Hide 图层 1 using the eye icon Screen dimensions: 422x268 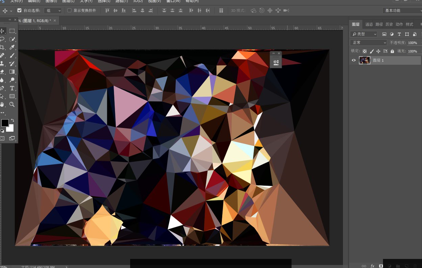[353, 60]
